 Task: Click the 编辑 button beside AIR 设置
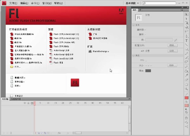pos(173,51)
